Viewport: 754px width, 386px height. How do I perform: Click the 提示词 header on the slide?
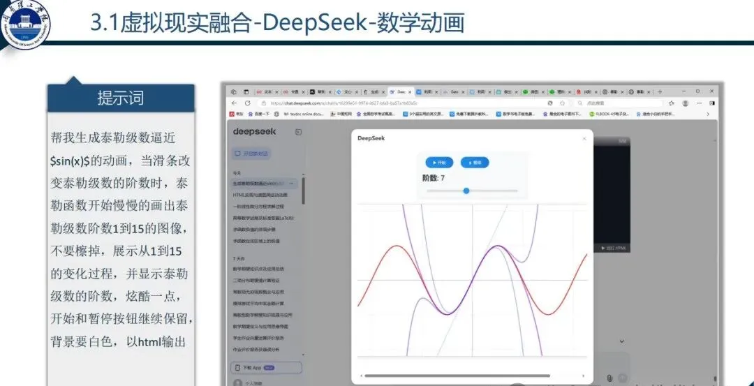121,98
